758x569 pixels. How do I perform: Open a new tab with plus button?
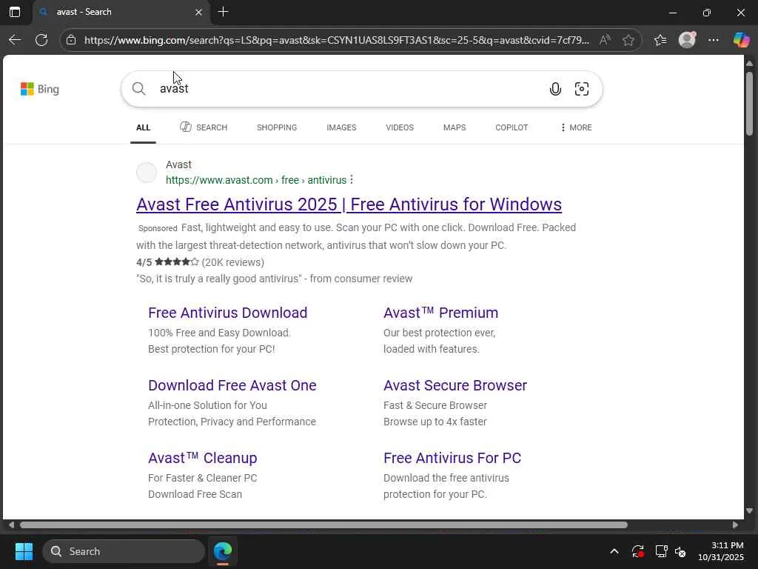pyautogui.click(x=223, y=12)
